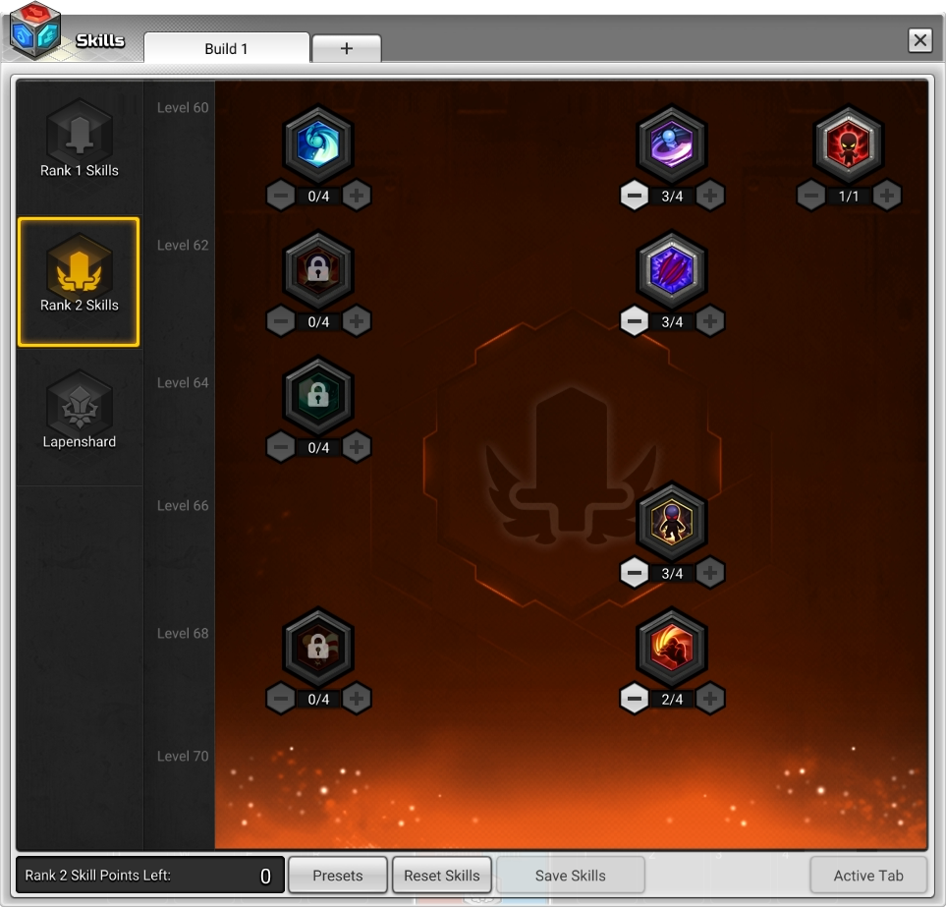The height and width of the screenshot is (907, 946).
Task: Click the Rank 2 Skill Points Left field
Action: pyautogui.click(x=150, y=875)
